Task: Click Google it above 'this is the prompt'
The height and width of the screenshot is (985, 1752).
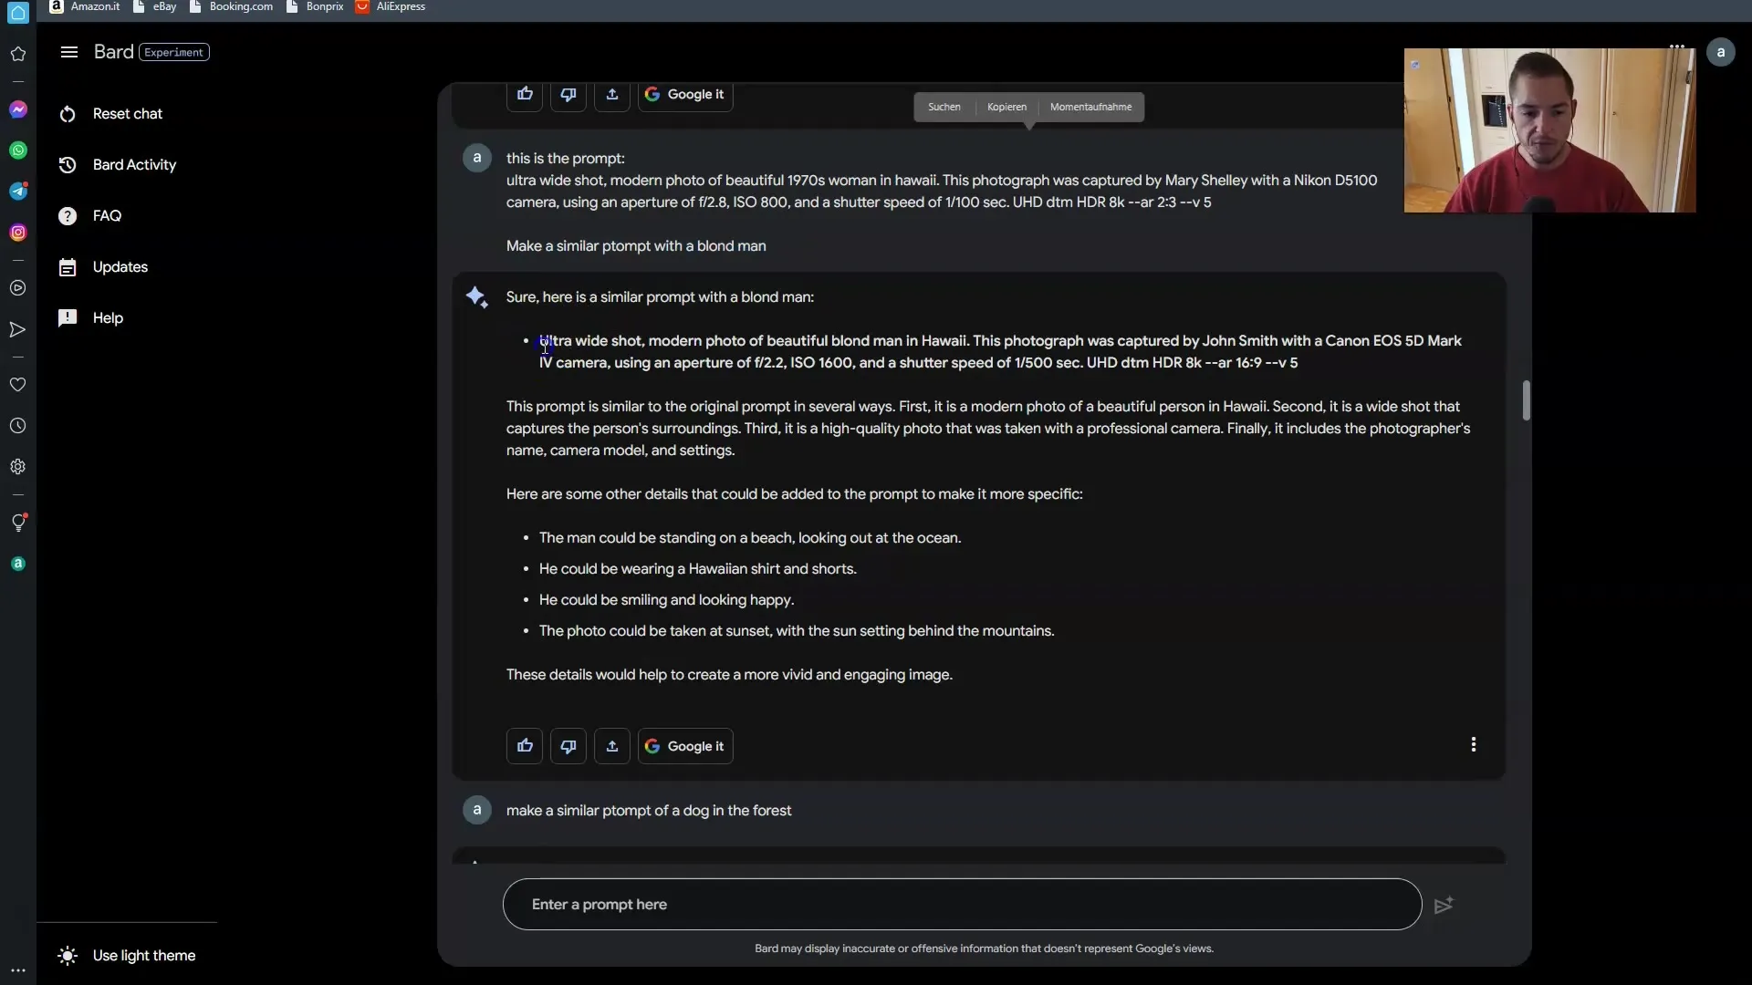Action: pos(685,94)
